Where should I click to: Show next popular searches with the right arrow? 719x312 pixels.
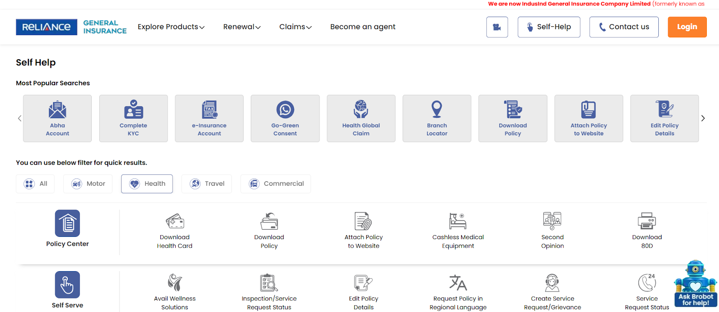tap(703, 118)
